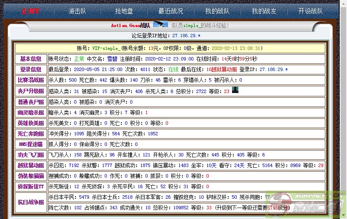Image resolution: width=347 pixels, height=219 pixels.
Task: Go to the 游击队 section
Action: tap(78, 11)
